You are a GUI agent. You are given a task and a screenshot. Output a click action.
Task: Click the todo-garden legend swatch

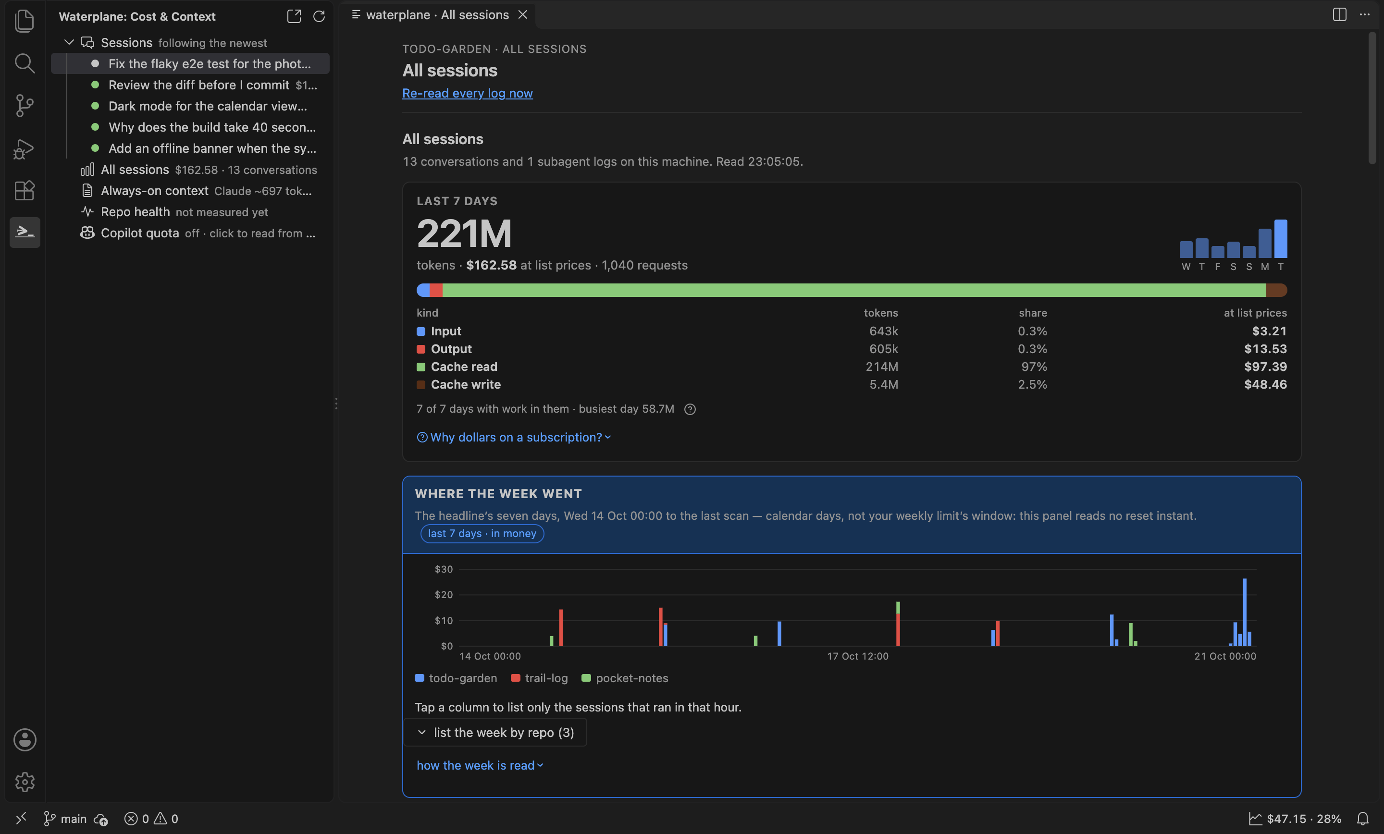[419, 678]
